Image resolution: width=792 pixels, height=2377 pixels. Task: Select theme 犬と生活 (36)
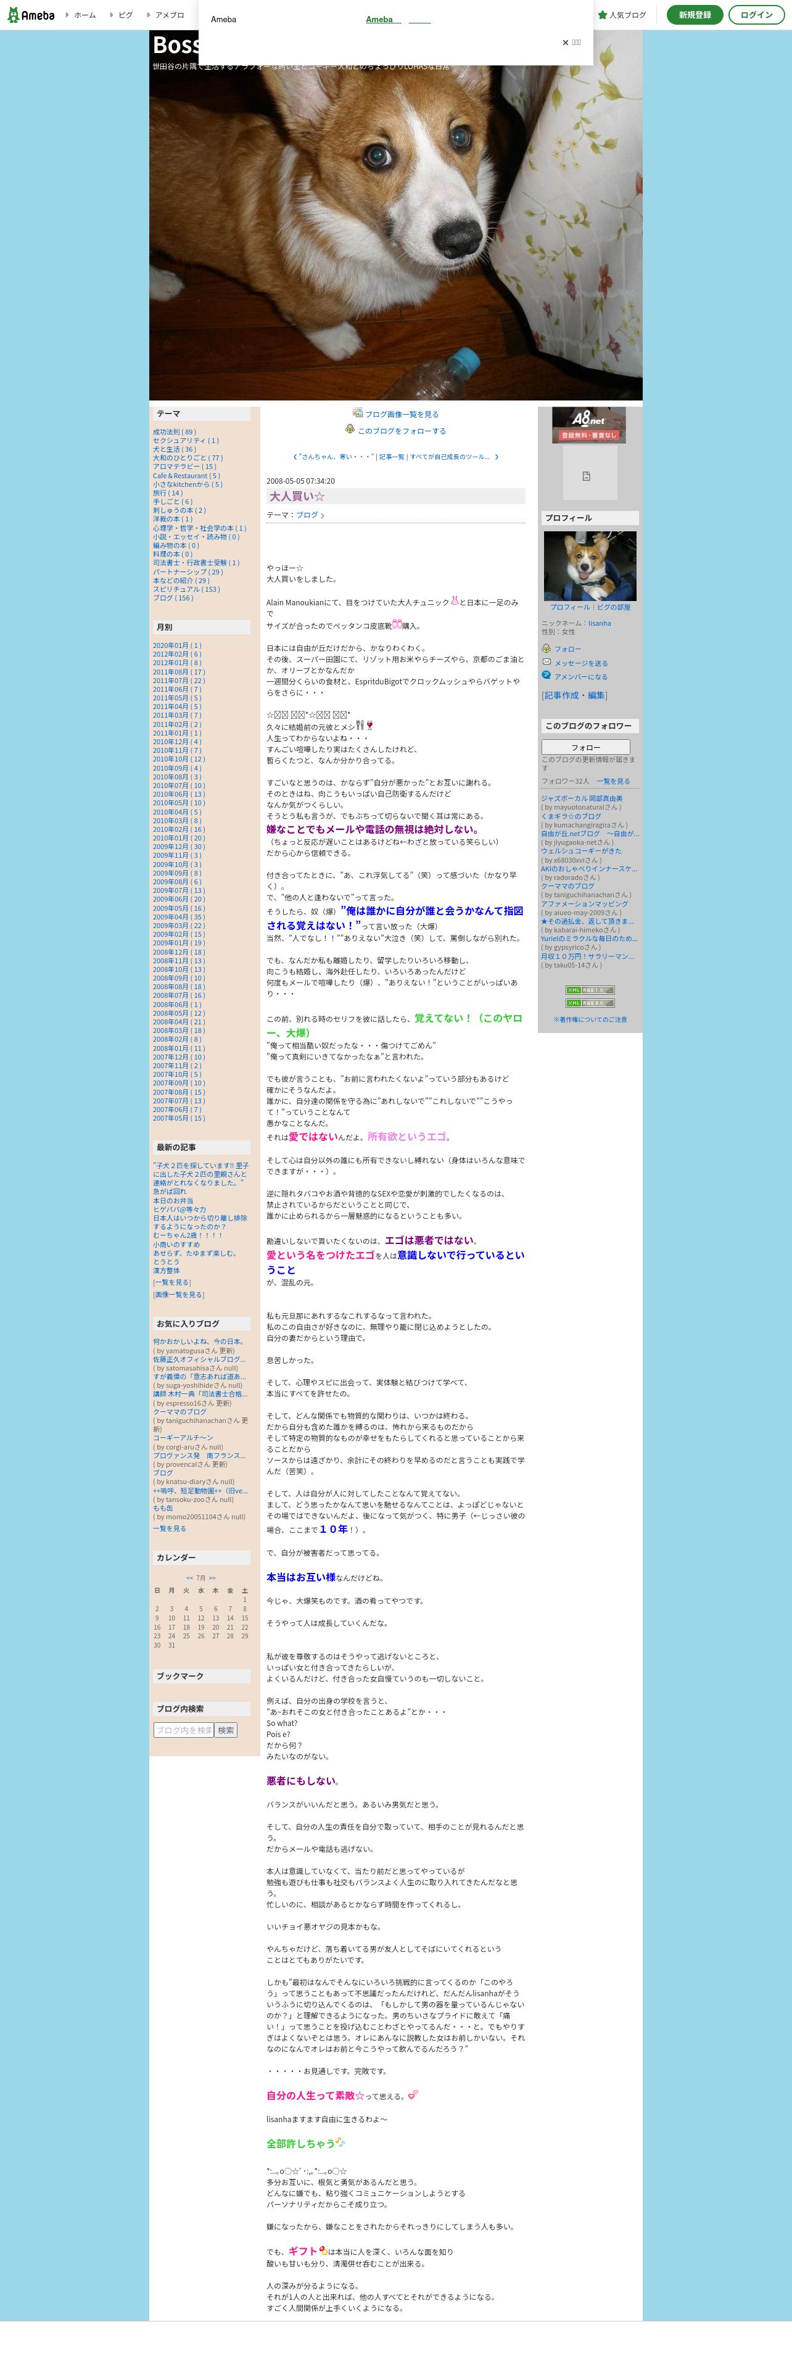pos(175,449)
